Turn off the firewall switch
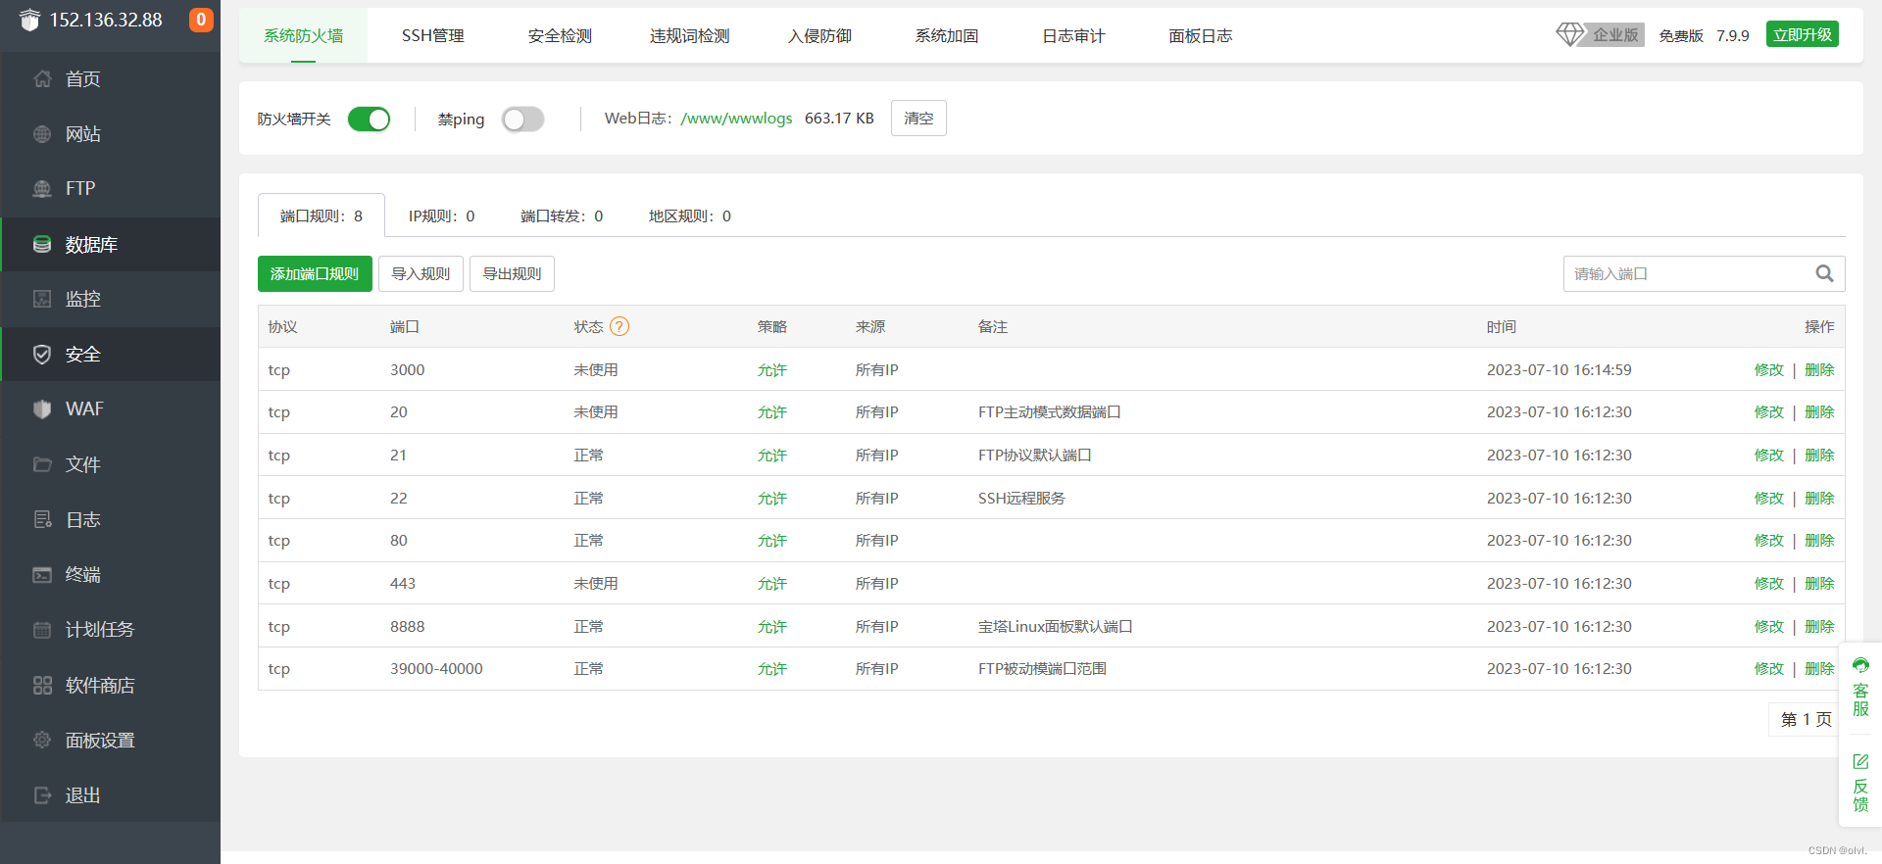 [370, 119]
